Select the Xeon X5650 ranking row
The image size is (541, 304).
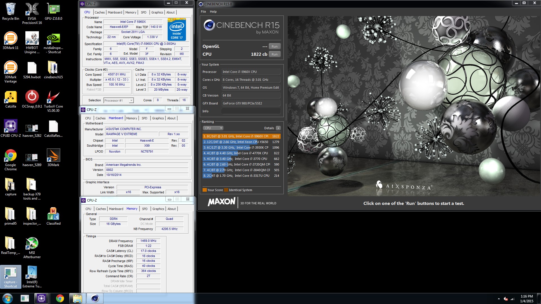coord(241,142)
